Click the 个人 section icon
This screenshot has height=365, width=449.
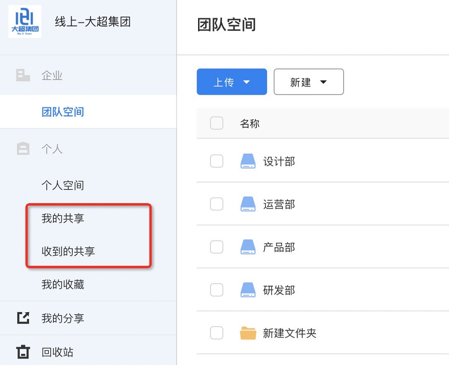pos(23,149)
